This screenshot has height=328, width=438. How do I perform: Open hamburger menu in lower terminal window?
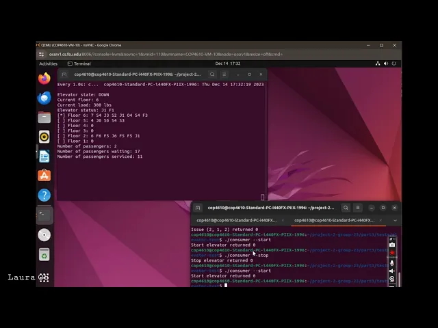[x=357, y=208]
